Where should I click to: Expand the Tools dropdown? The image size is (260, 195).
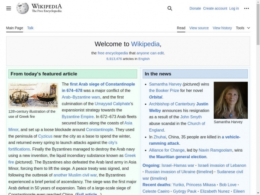click(243, 28)
